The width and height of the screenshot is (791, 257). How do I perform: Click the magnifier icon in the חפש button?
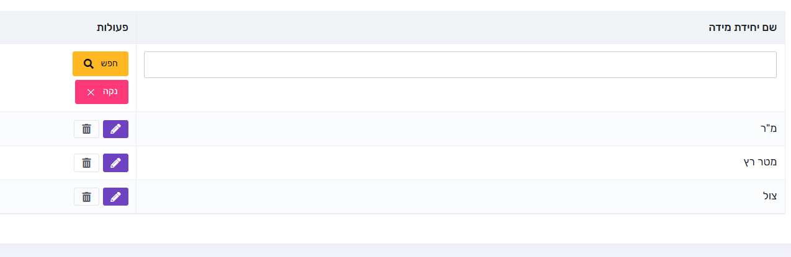[x=89, y=64]
